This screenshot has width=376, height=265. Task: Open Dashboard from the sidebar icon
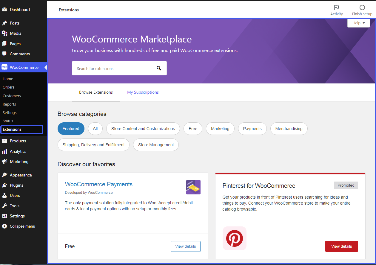point(4,10)
